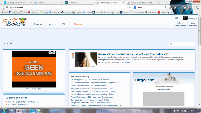Close the Hoofdpagina Bokt.nl tab

point(124,3)
